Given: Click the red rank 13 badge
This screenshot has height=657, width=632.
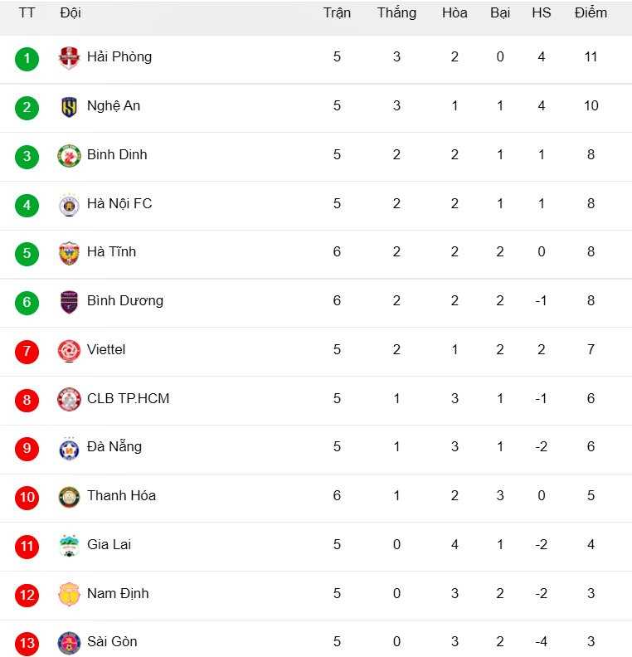Looking at the screenshot, I should [27, 644].
